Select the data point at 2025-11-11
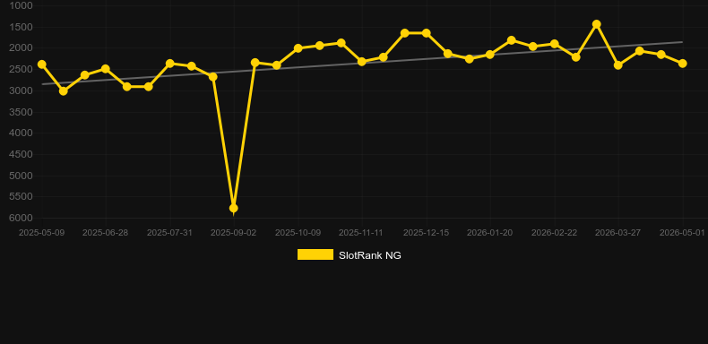The width and height of the screenshot is (708, 344). click(362, 62)
